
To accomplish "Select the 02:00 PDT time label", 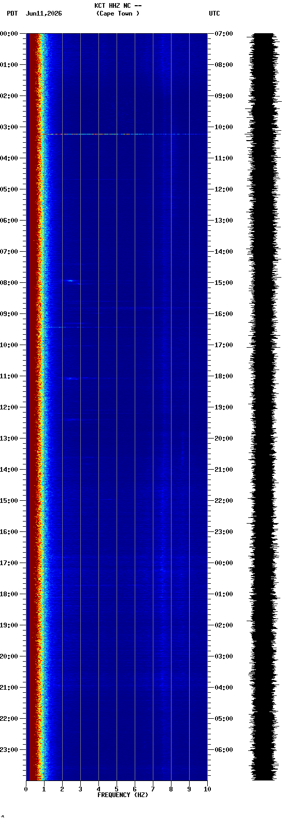I will click(9, 96).
